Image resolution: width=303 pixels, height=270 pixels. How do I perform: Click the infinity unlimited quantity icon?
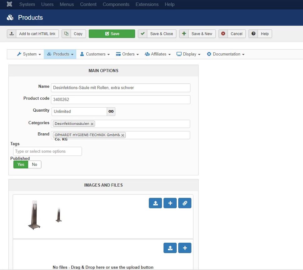111,111
